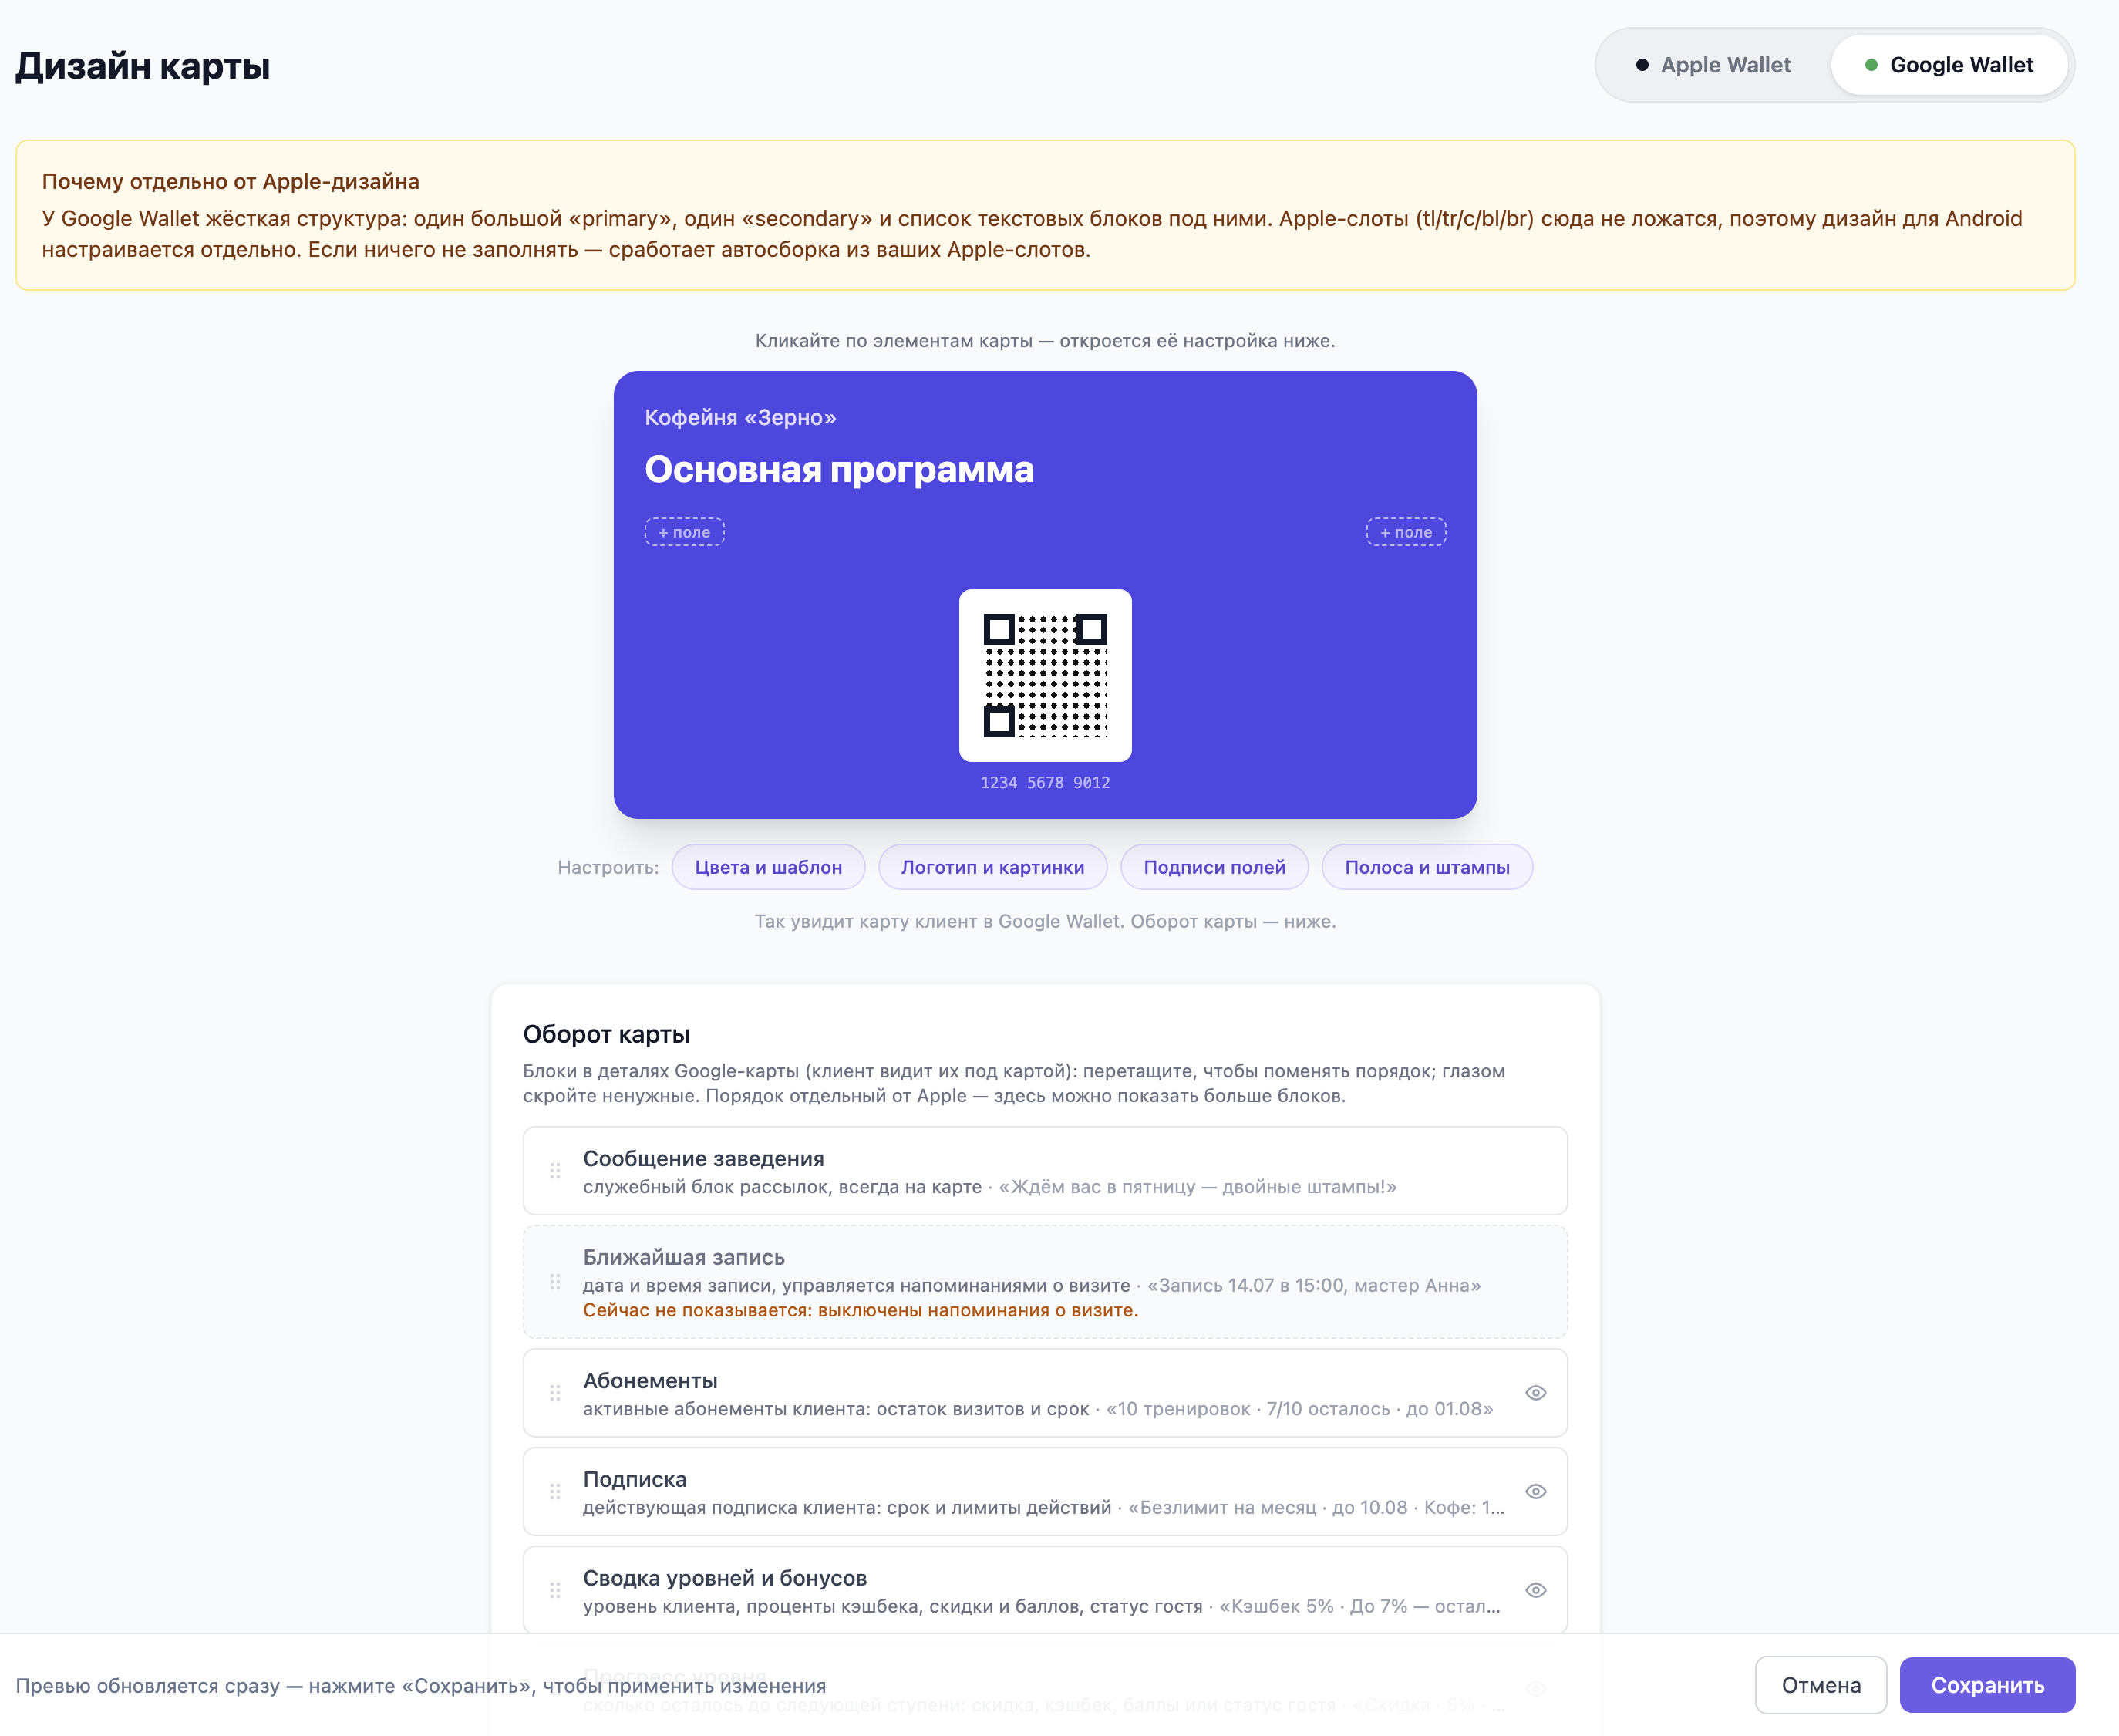Click the drag handle of 'Подписка'

(555, 1491)
